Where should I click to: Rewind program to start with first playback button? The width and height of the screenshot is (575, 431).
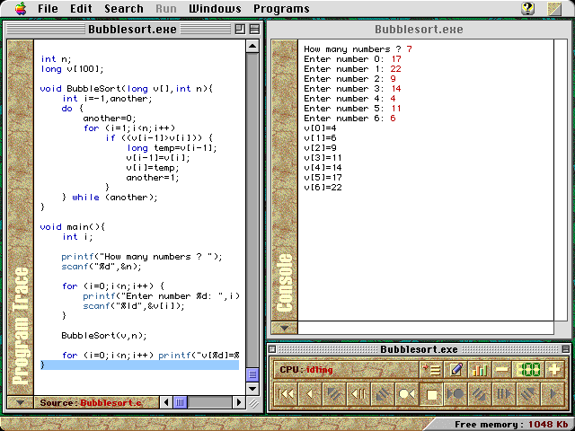[286, 393]
